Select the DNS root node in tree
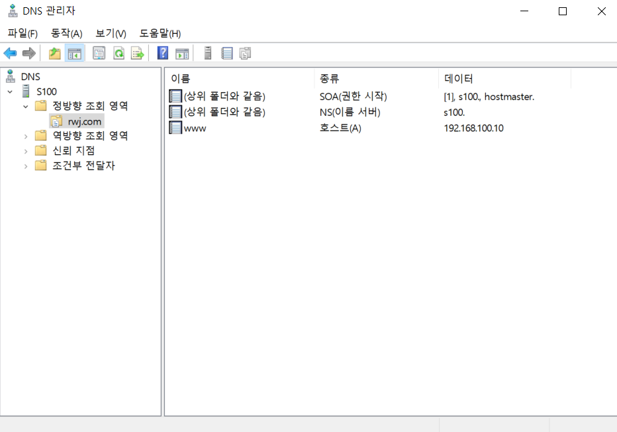Image resolution: width=617 pixels, height=432 pixels. click(30, 77)
